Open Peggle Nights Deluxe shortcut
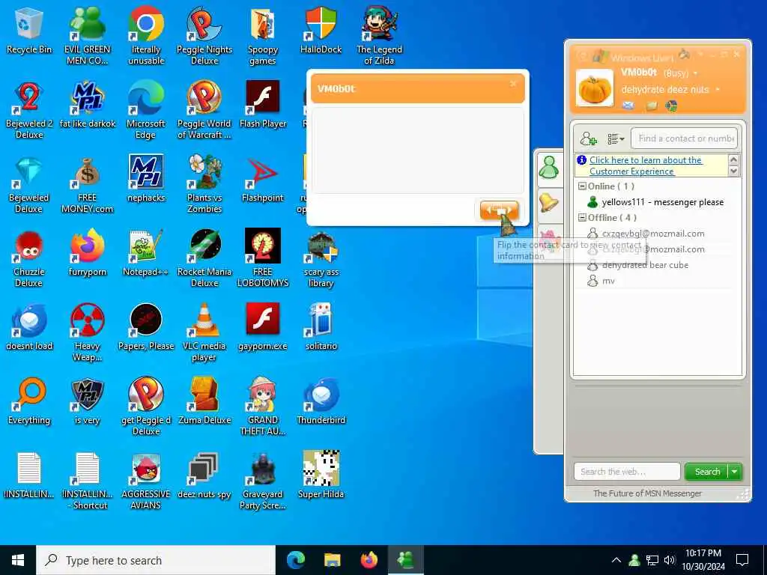This screenshot has width=767, height=575. pos(204,37)
